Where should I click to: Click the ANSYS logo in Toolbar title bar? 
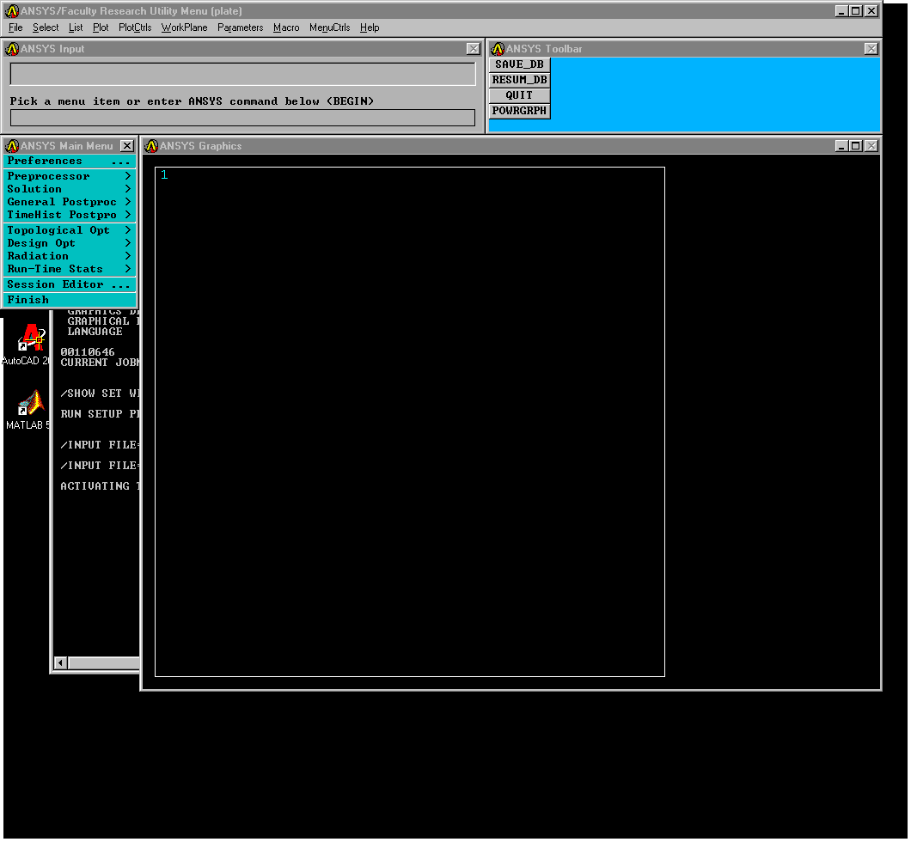tap(497, 49)
